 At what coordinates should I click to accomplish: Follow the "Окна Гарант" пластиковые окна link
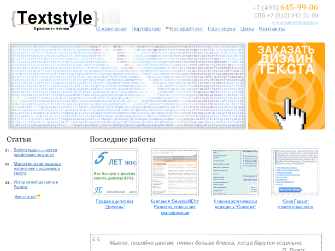pyautogui.click(x=295, y=204)
